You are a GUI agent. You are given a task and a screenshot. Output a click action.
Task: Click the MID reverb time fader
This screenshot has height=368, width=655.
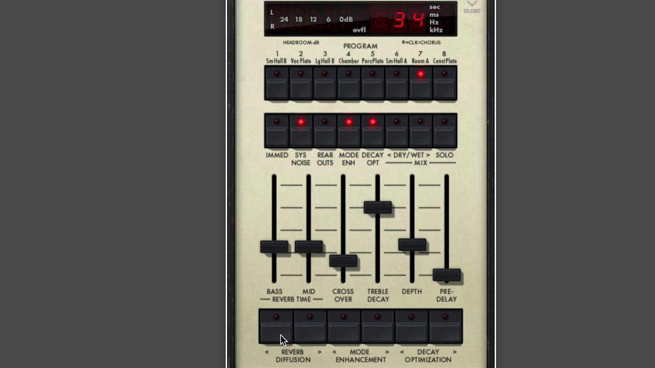tap(309, 247)
